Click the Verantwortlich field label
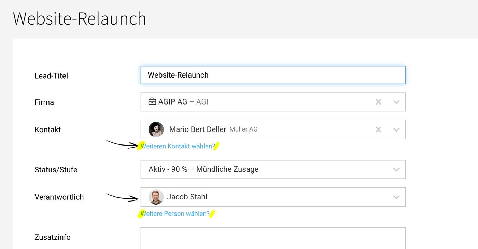Viewport: 478px width, 249px height. pyautogui.click(x=59, y=197)
